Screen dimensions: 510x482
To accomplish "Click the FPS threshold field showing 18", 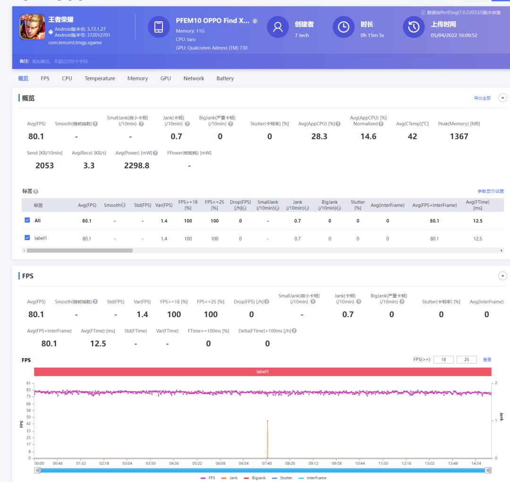I will coord(443,360).
